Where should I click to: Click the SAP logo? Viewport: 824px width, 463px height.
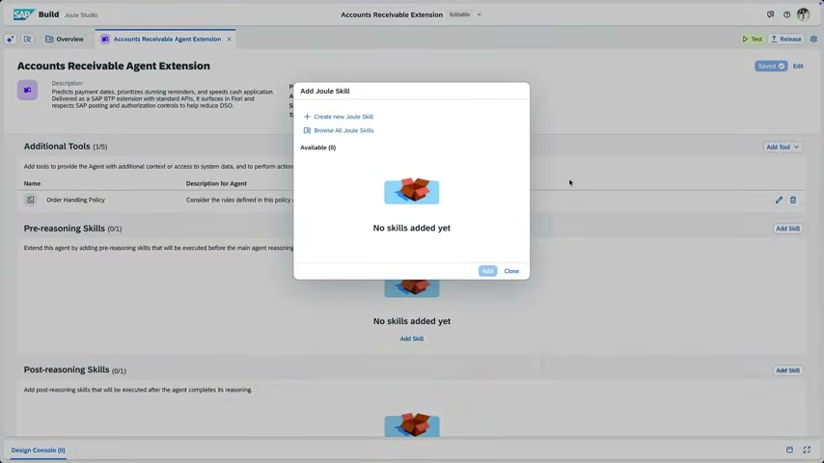click(24, 14)
